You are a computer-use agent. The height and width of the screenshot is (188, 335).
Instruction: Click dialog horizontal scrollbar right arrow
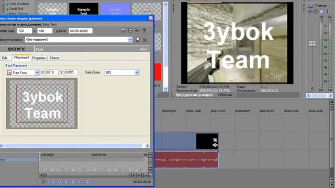pyautogui.click(x=148, y=146)
